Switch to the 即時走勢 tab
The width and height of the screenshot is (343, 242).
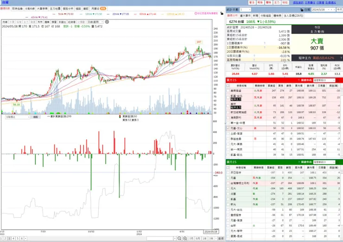coord(17,8)
